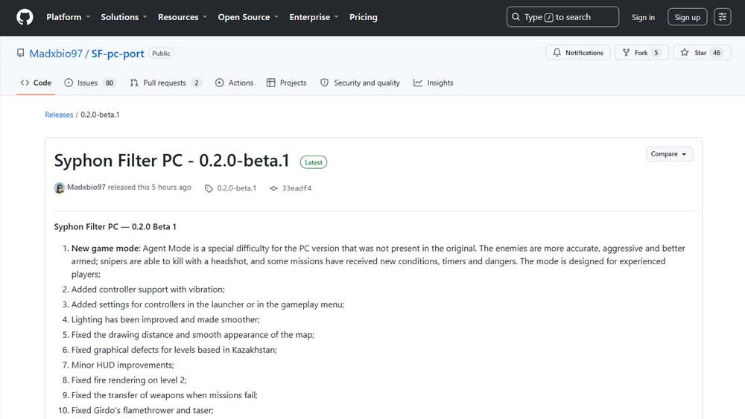Open the Compare dropdown

[x=669, y=154]
